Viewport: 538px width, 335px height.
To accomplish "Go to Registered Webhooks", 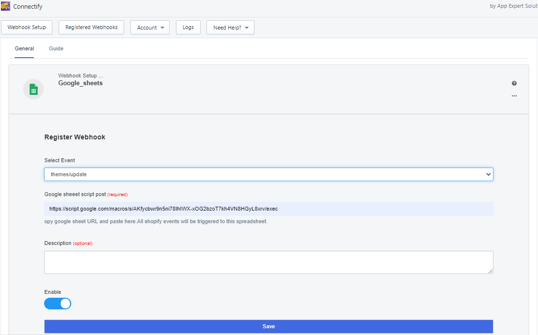I will click(91, 28).
